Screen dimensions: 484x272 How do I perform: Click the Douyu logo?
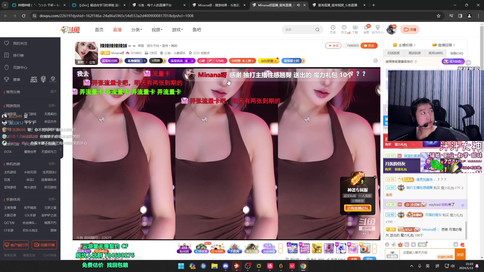pyautogui.click(x=70, y=30)
